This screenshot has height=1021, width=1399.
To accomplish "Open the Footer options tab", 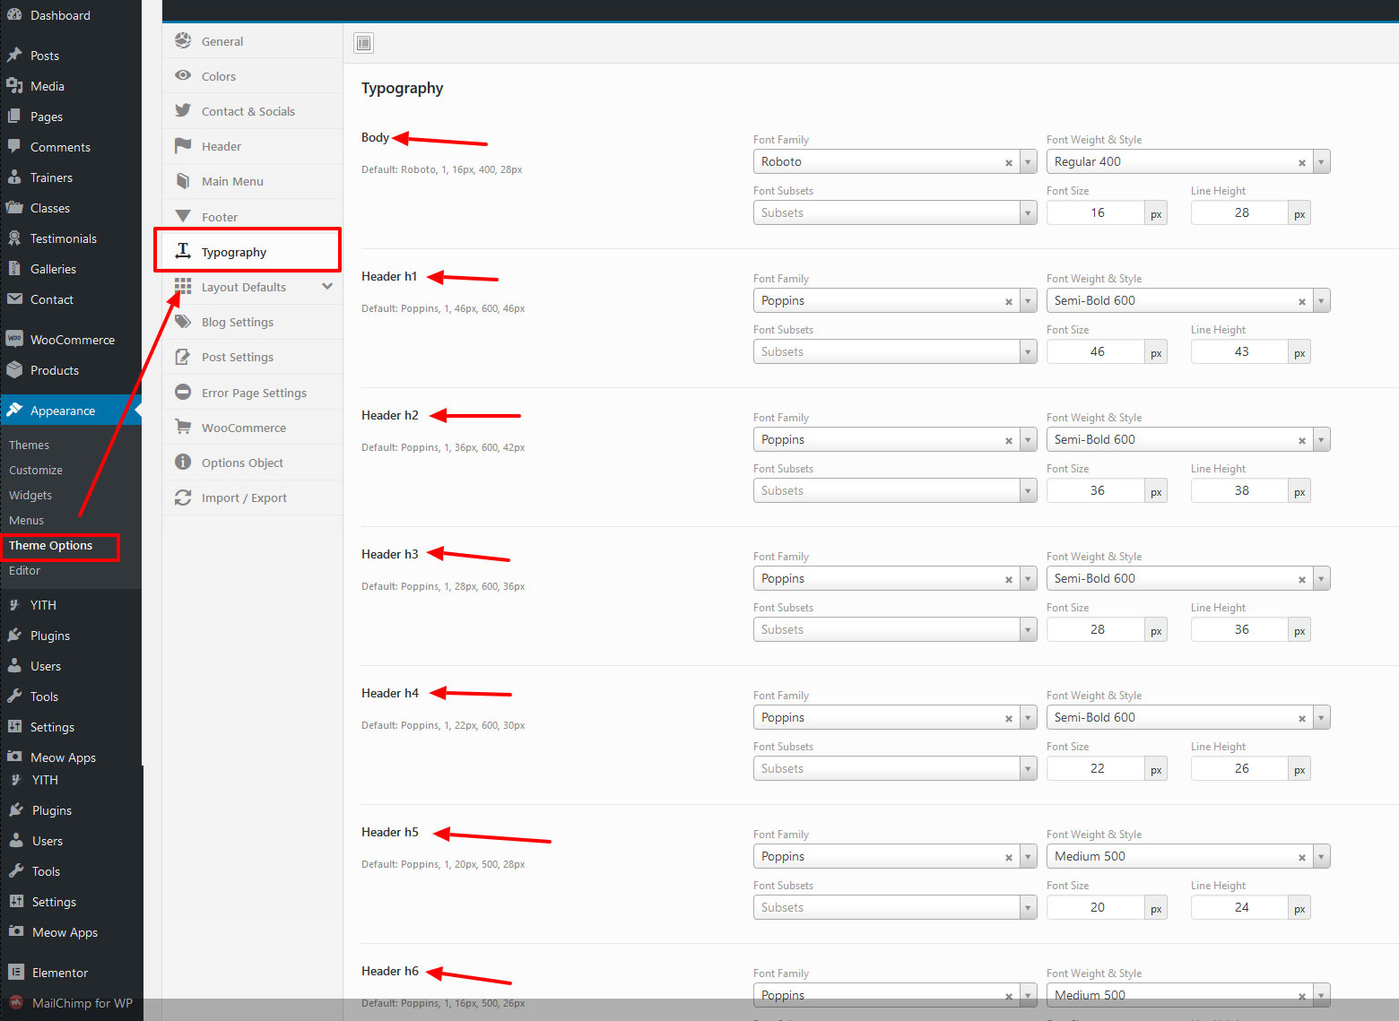I will [252, 216].
